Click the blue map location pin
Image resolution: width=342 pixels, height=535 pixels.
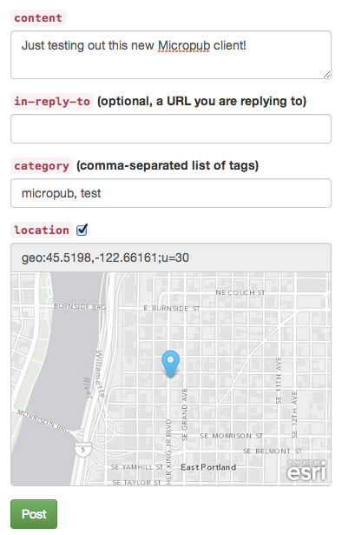(x=170, y=364)
